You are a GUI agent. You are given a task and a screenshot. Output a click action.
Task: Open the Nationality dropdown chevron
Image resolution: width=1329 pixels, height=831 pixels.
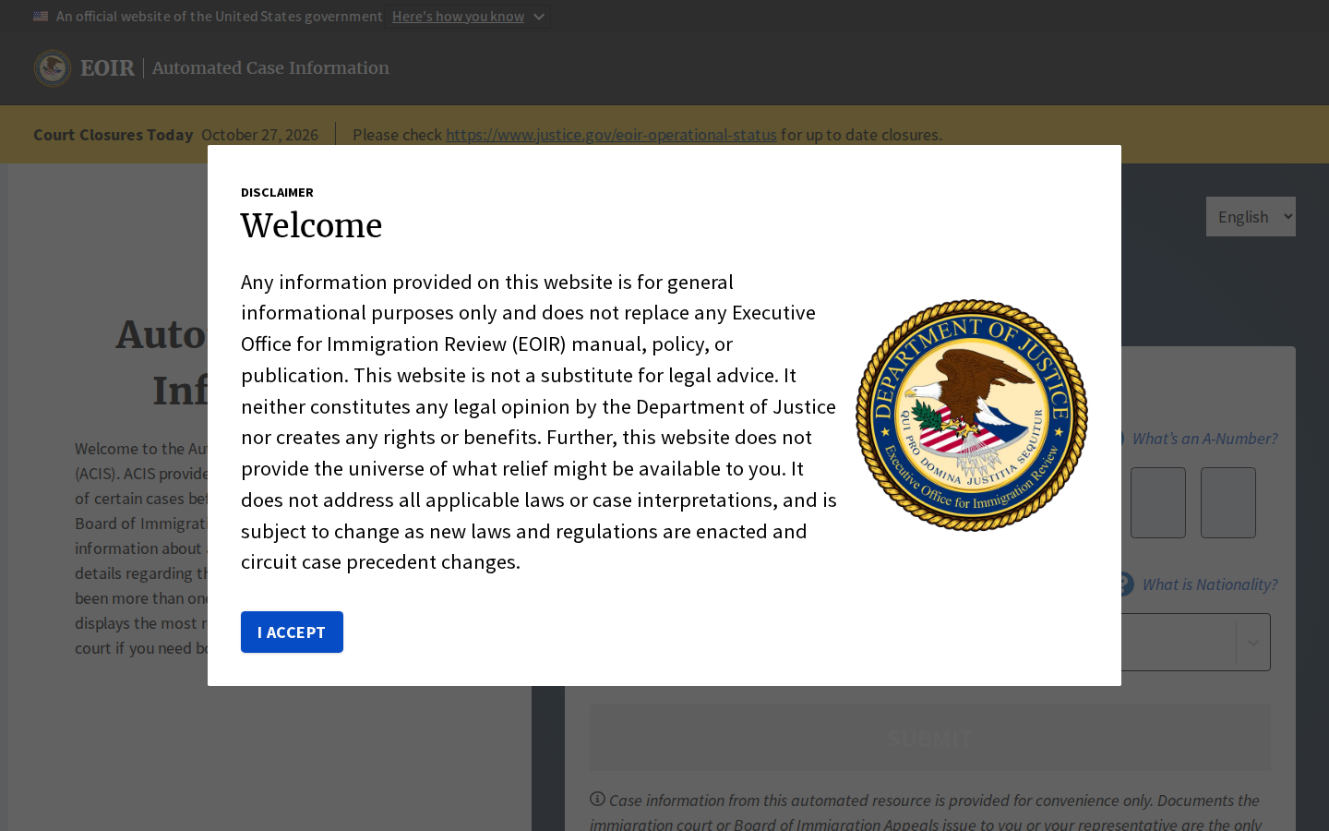(x=1252, y=643)
